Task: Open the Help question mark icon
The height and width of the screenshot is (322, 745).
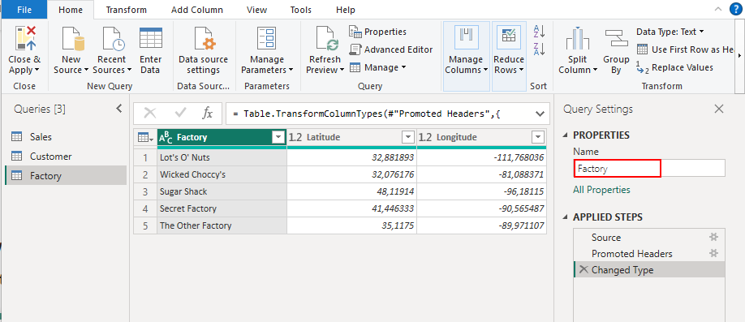Action: 736,10
